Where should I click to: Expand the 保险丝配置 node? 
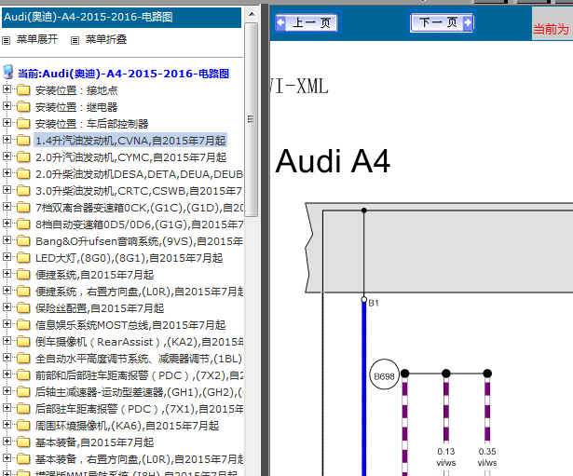point(7,307)
